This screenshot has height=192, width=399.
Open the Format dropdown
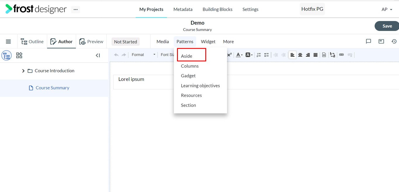tap(143, 55)
